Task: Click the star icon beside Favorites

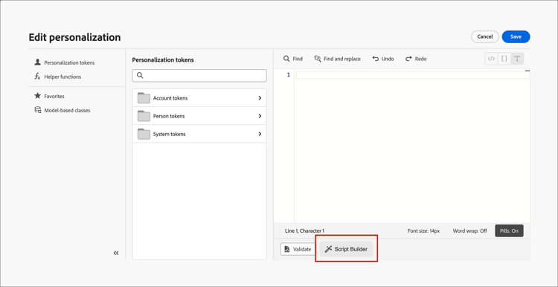Action: click(x=37, y=96)
